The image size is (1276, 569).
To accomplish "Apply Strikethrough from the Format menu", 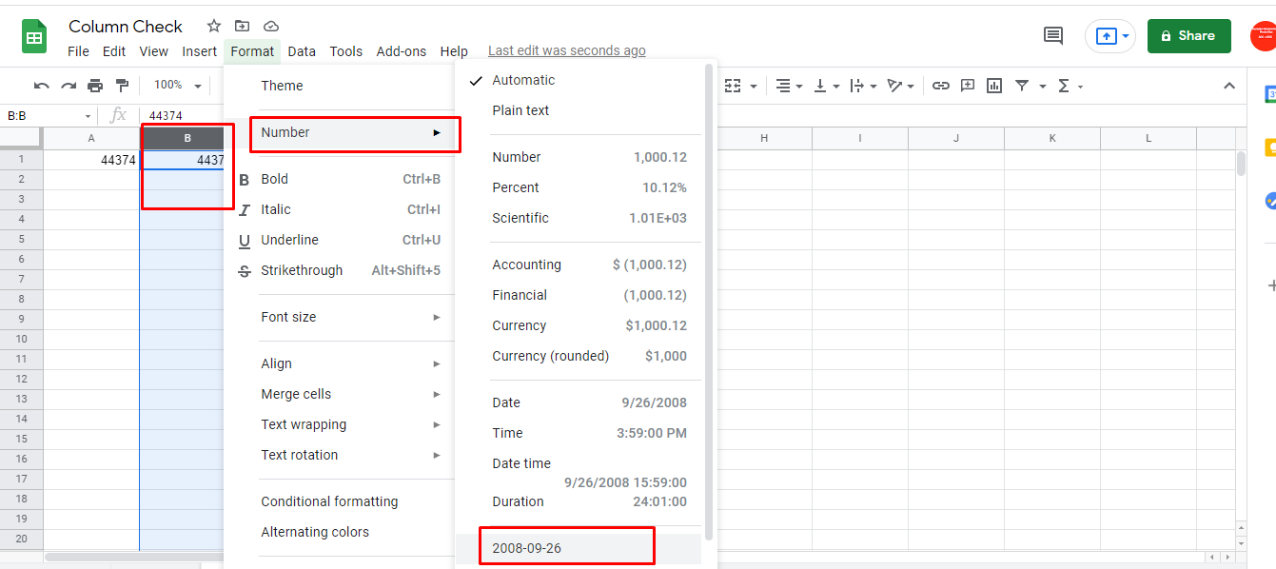I will (340, 270).
